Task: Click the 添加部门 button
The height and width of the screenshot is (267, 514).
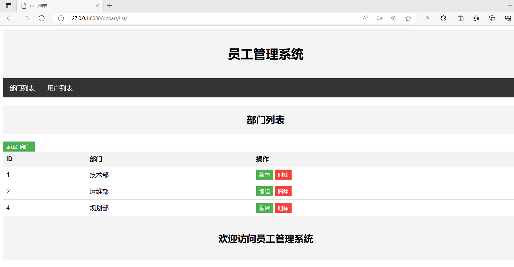Action: 19,147
